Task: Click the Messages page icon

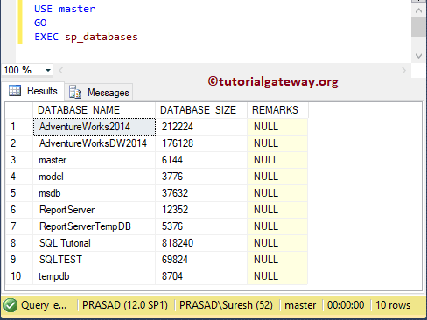Action: [75, 92]
